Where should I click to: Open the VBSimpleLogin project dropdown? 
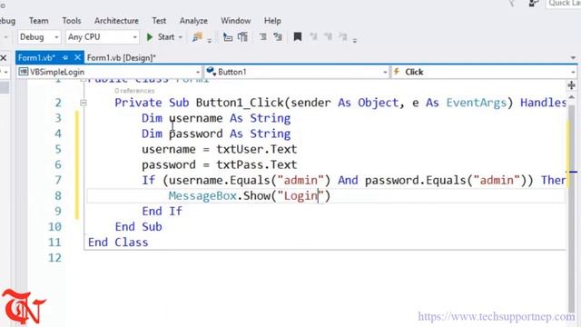click(x=110, y=72)
